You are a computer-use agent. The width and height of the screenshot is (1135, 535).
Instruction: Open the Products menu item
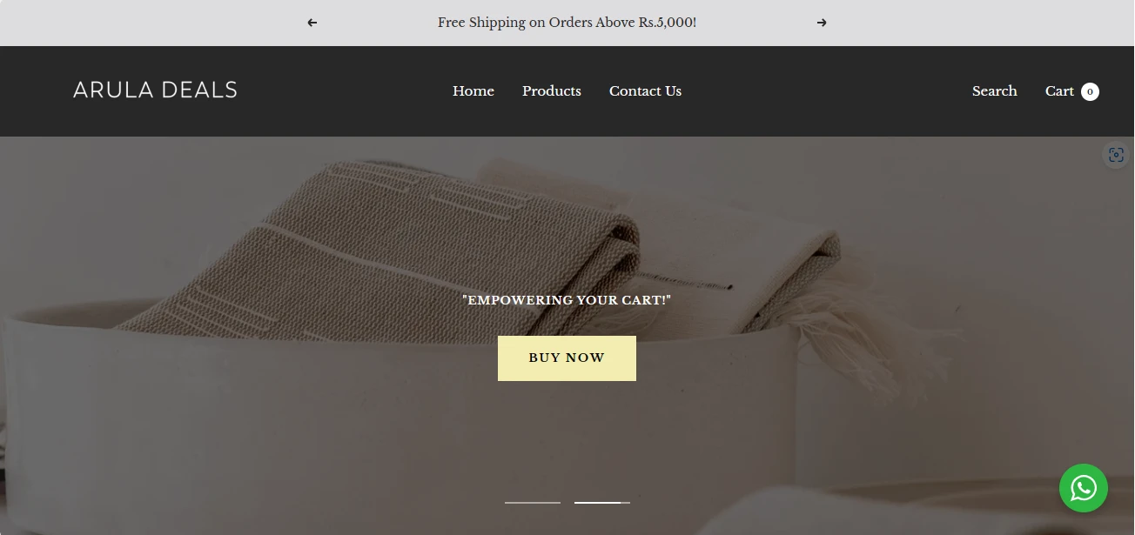coord(552,90)
